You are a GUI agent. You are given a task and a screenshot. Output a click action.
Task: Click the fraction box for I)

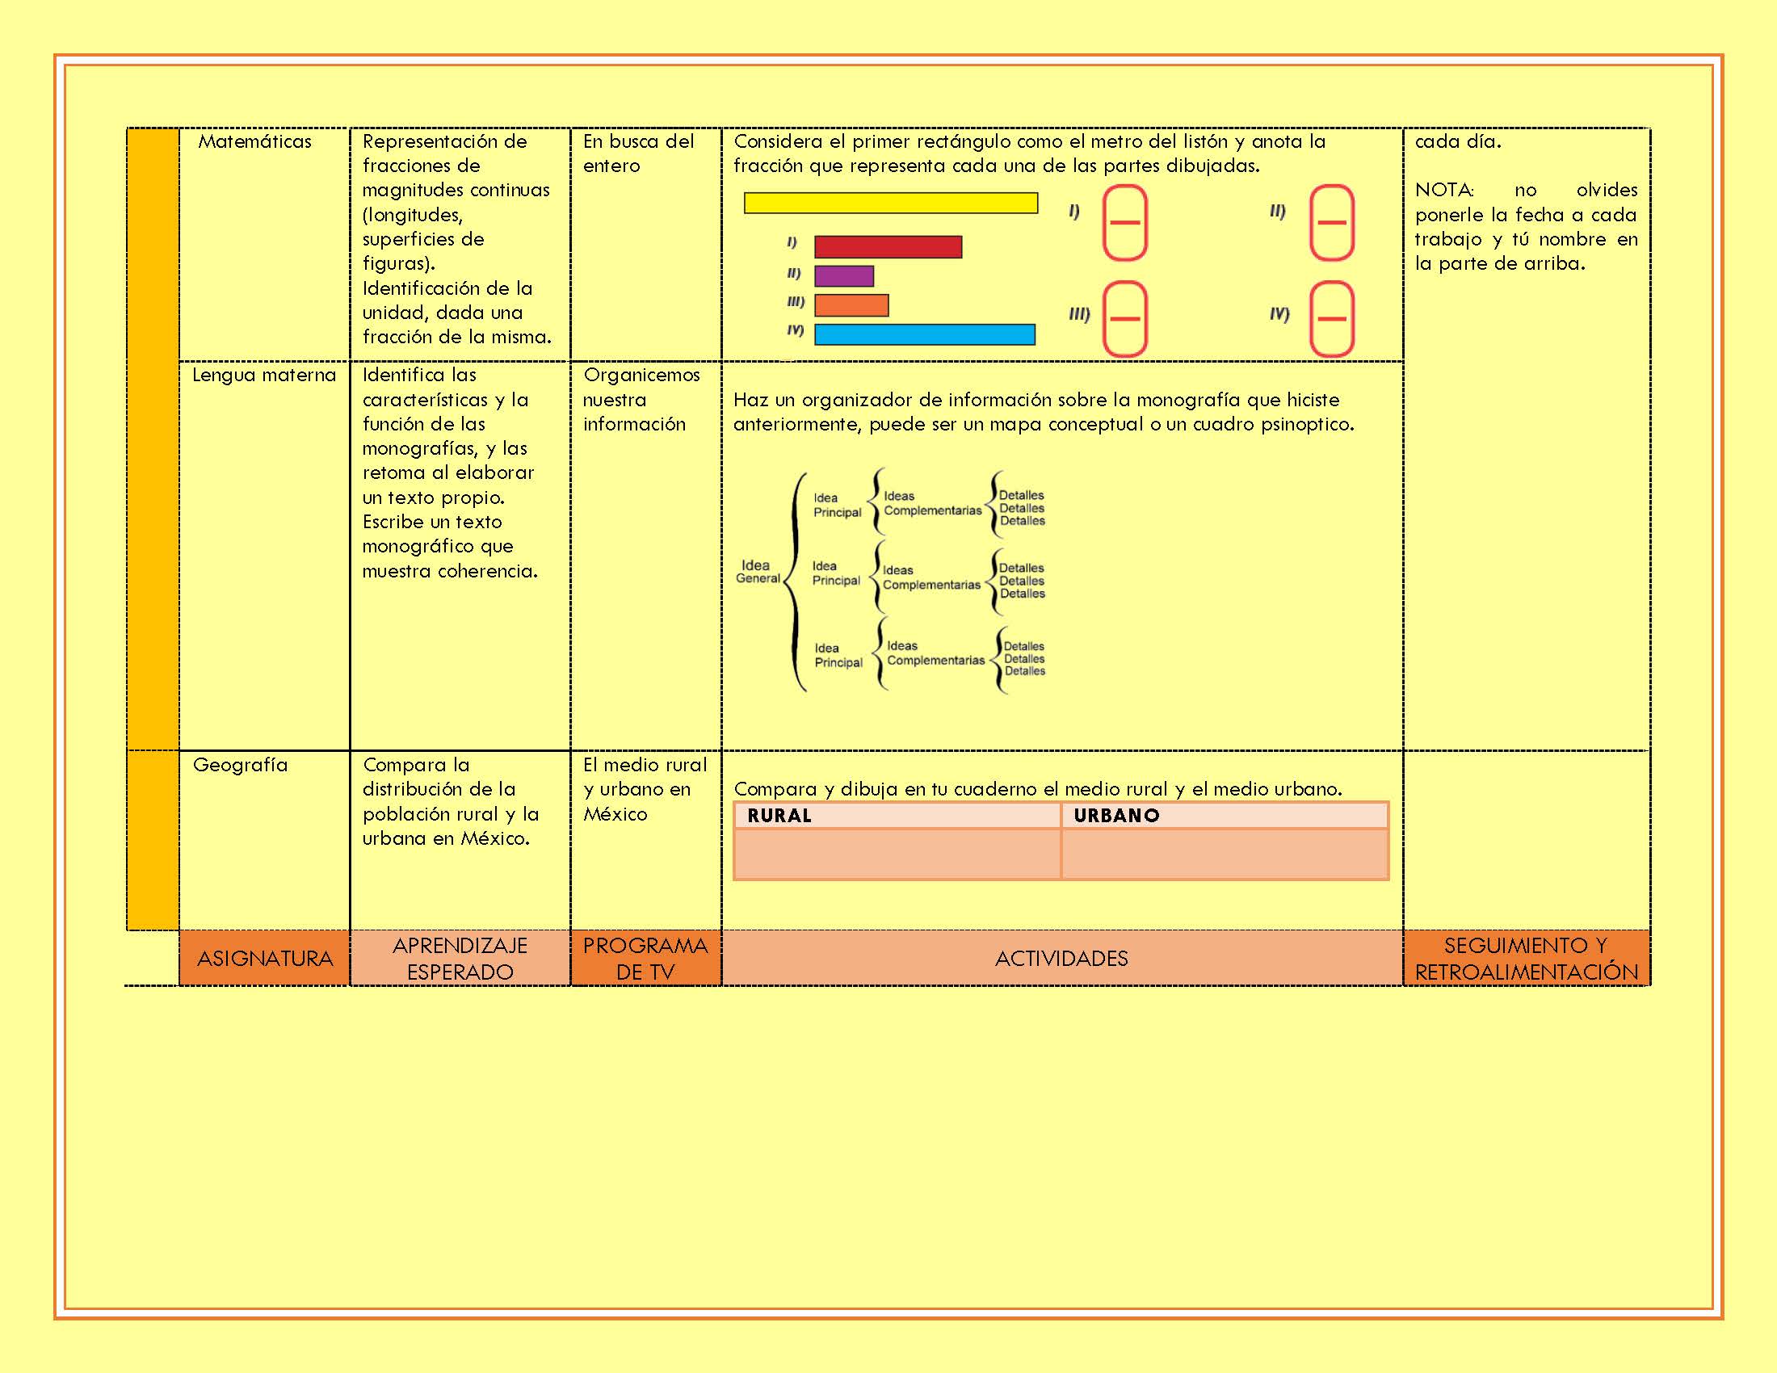[1125, 223]
